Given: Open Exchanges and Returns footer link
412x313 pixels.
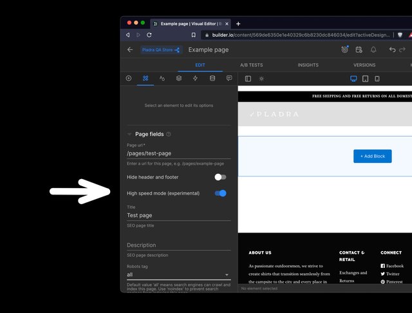Looking at the screenshot, I should (x=353, y=277).
